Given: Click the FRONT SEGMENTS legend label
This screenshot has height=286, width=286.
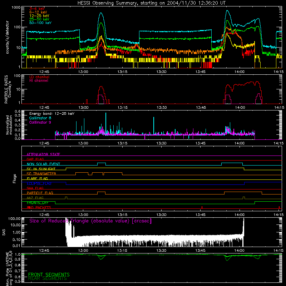Looking at the screenshot, I should [49, 275].
